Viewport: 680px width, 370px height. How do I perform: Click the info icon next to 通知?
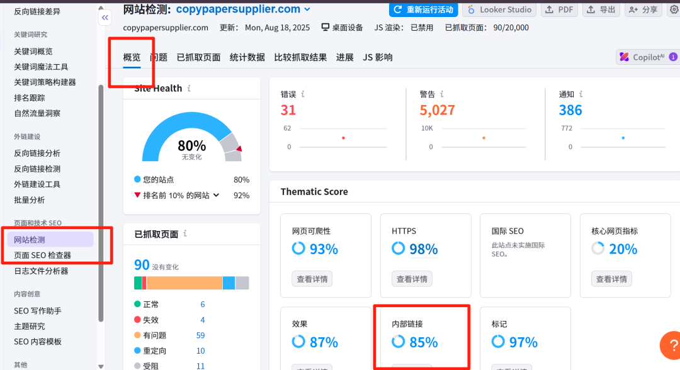click(x=581, y=94)
